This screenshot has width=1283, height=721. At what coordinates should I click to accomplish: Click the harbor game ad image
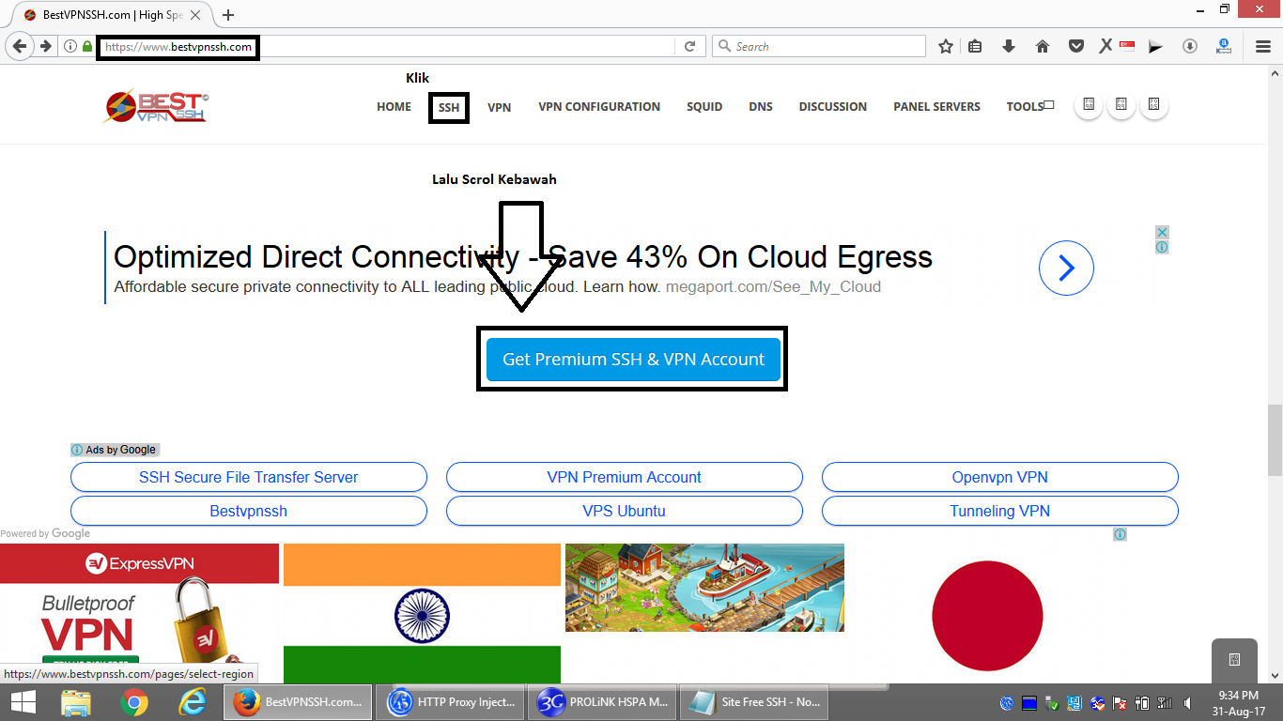(704, 588)
